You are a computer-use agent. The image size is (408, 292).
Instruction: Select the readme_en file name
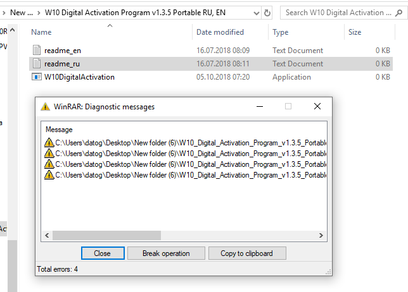[63, 51]
